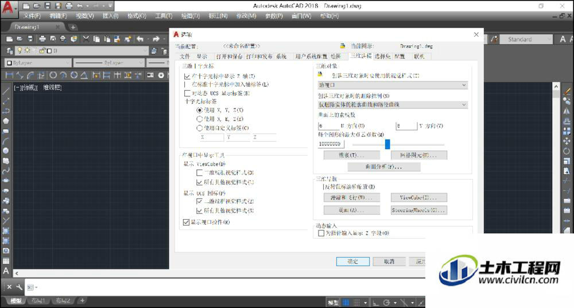Image resolution: width=574 pixels, height=308 pixels.
Task: Open the Tools (工具) menu in menu bar
Action: tap(164, 15)
